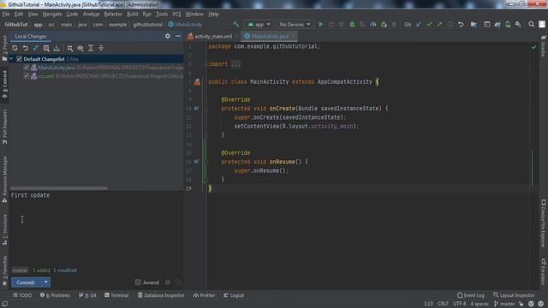Click the Git update project arrow icon
Viewport: 548px width, 308px height.
coord(419,25)
